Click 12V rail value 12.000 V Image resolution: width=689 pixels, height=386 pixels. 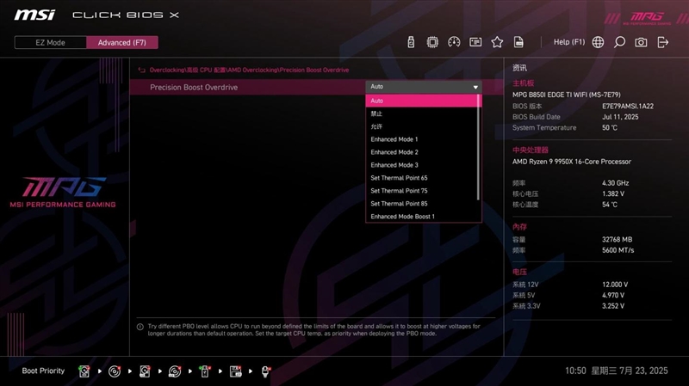[x=615, y=285]
